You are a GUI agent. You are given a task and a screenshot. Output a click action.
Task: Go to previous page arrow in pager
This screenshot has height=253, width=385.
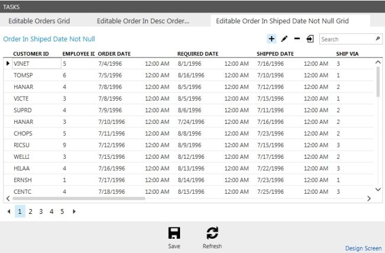[x=9, y=212]
